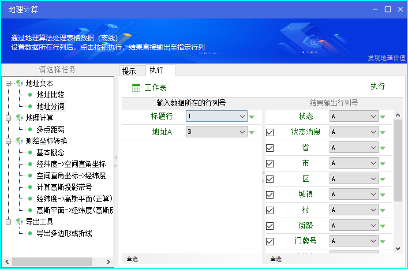The image size is (408, 269).
Task: Click green arrow in 省 row
Action: click(383, 148)
